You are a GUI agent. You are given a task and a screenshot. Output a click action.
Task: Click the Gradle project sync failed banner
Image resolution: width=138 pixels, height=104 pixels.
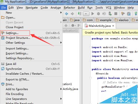pyautogui.click(x=110, y=33)
